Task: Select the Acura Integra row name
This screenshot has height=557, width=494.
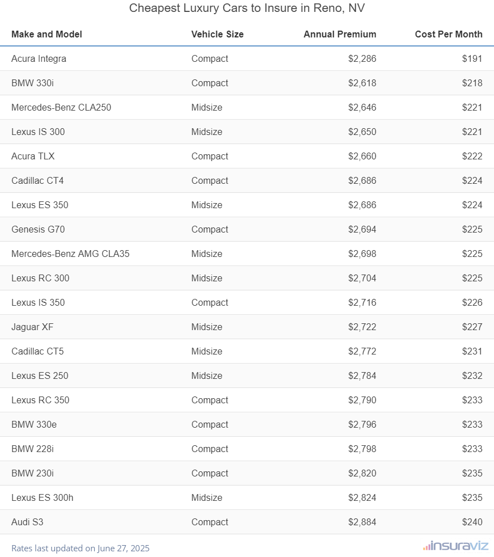Action: [39, 58]
